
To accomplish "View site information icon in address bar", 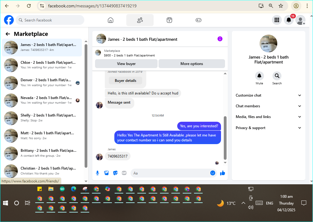I will [x=42, y=6].
